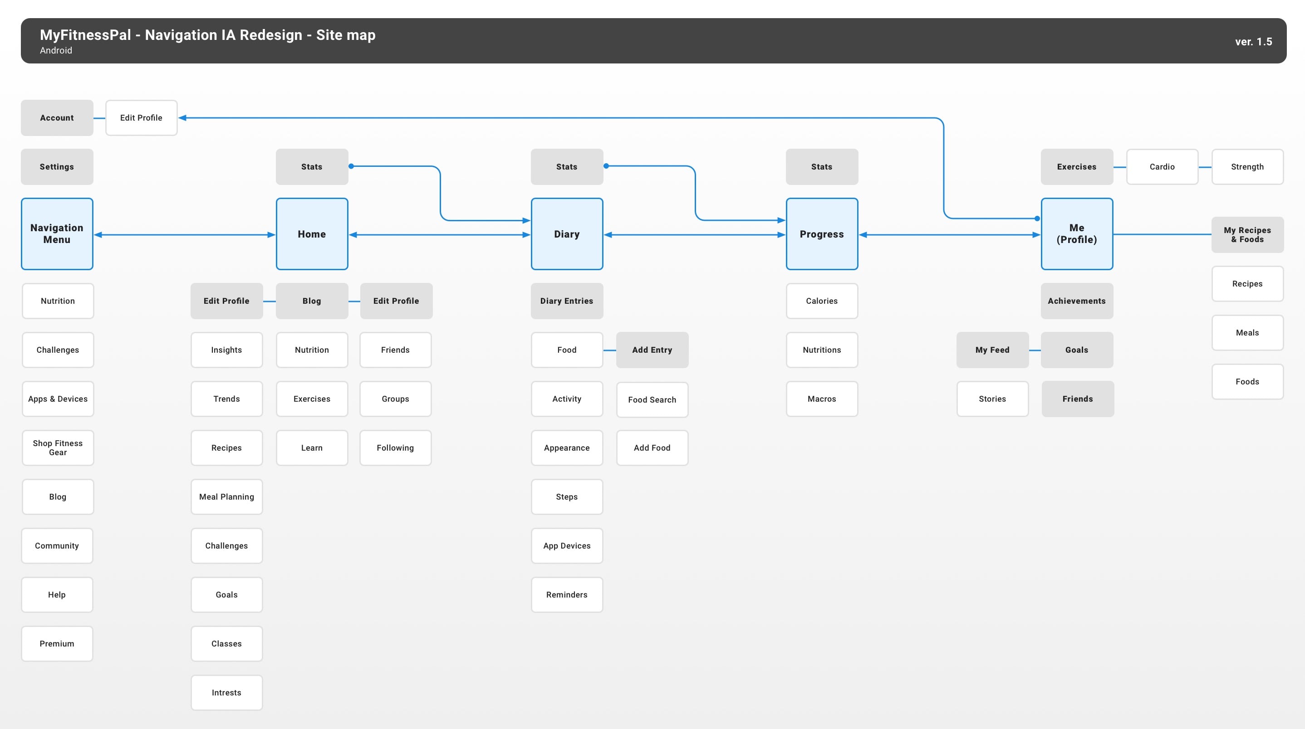Select the Diary main node
This screenshot has width=1305, height=729.
point(567,234)
